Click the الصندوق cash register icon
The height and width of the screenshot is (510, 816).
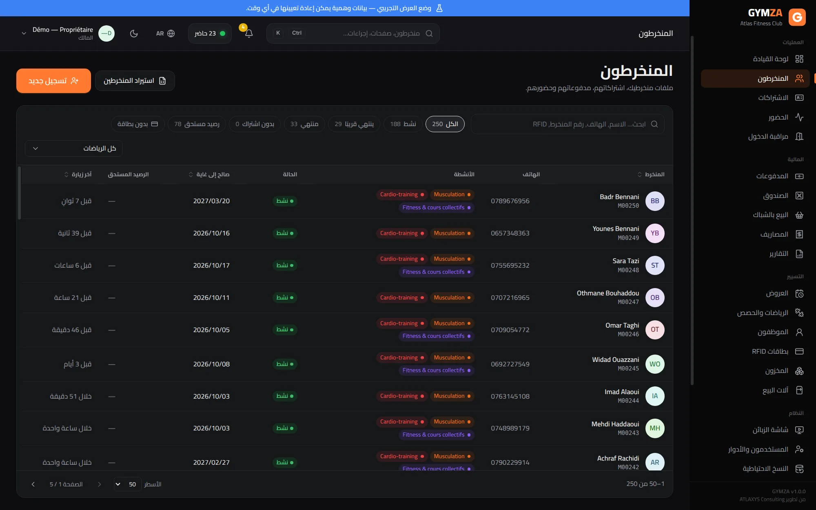(799, 195)
